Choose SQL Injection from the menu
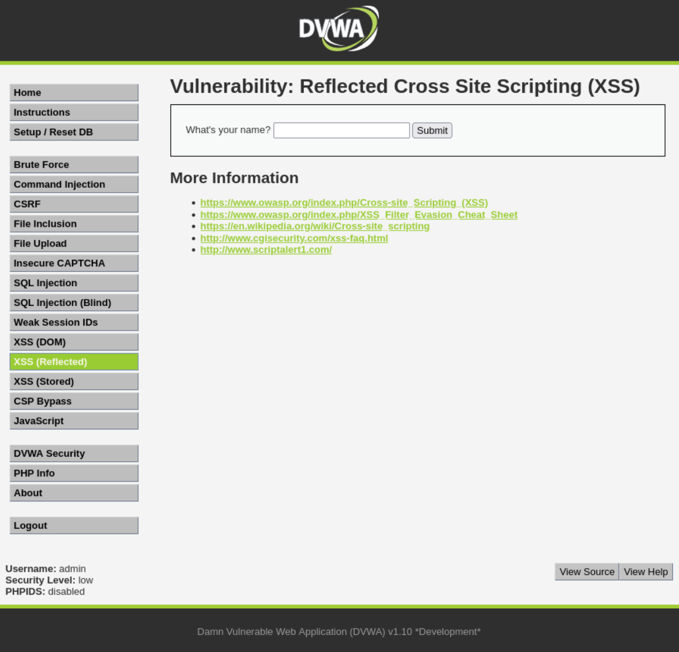 (x=74, y=283)
